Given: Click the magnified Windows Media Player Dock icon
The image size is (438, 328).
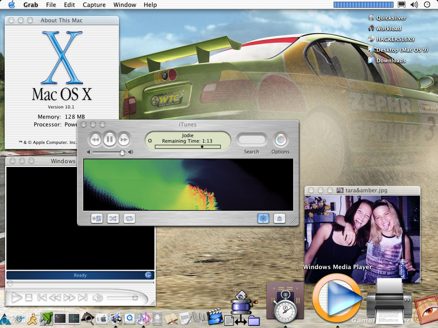Looking at the screenshot, I should point(337,298).
